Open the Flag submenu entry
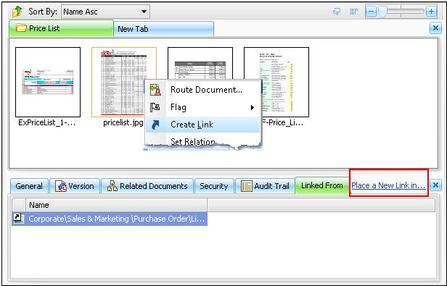The image size is (447, 286). (203, 107)
